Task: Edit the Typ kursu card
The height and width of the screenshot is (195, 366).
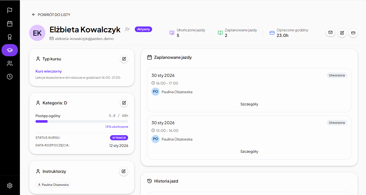Action: click(x=124, y=59)
